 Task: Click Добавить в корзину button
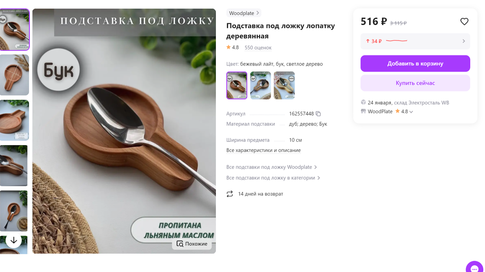415,63
